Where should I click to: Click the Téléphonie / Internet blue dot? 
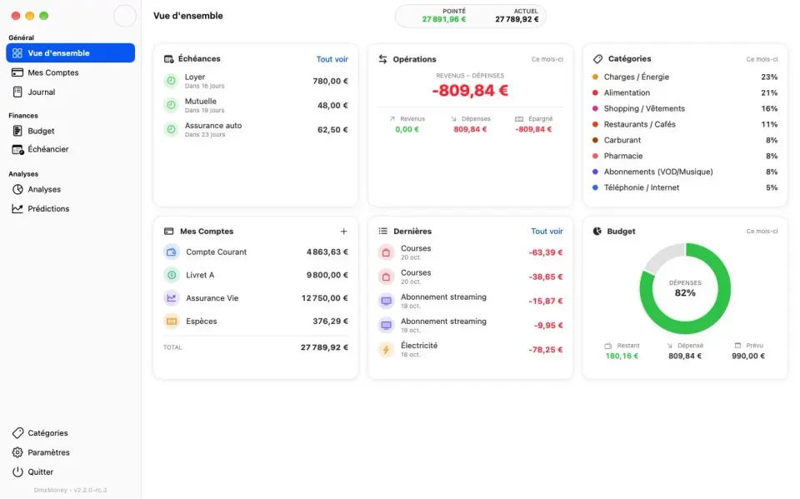[595, 187]
